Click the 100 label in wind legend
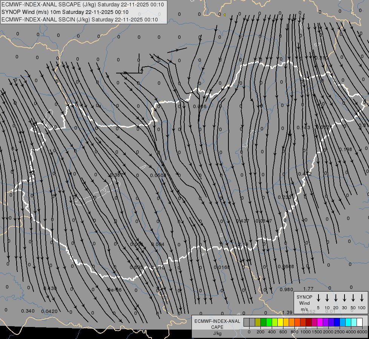Image resolution: width=369 pixels, height=339 pixels. pos(362,308)
